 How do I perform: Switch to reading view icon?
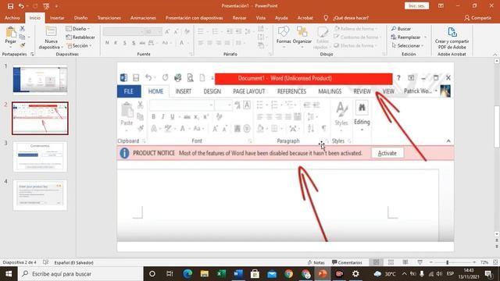click(405, 262)
